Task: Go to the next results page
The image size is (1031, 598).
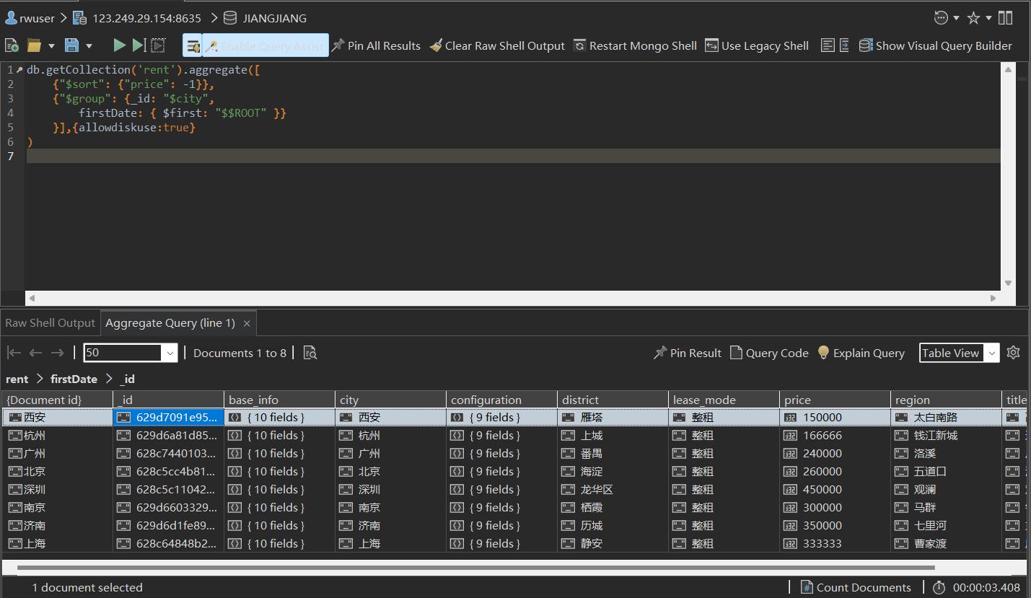Action: (x=57, y=353)
